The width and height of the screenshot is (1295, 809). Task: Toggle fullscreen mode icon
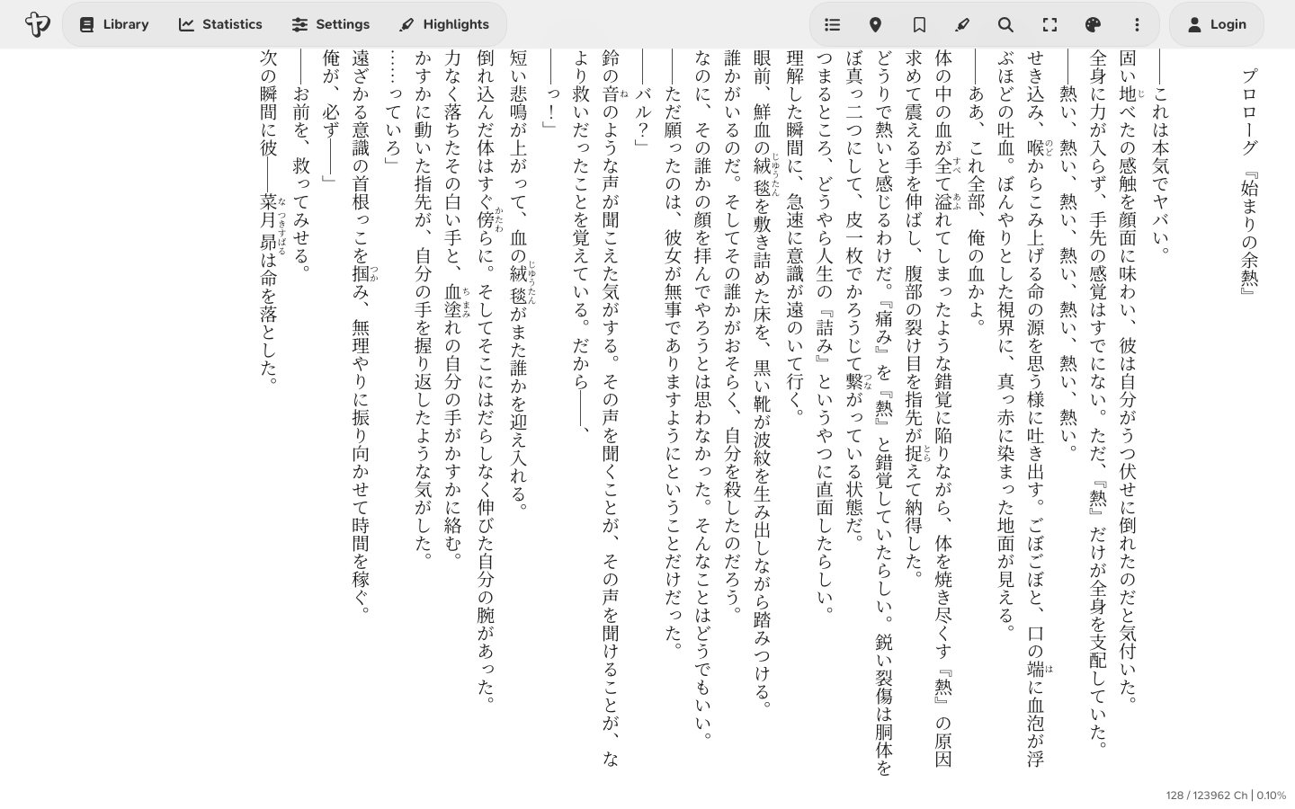tap(1049, 25)
